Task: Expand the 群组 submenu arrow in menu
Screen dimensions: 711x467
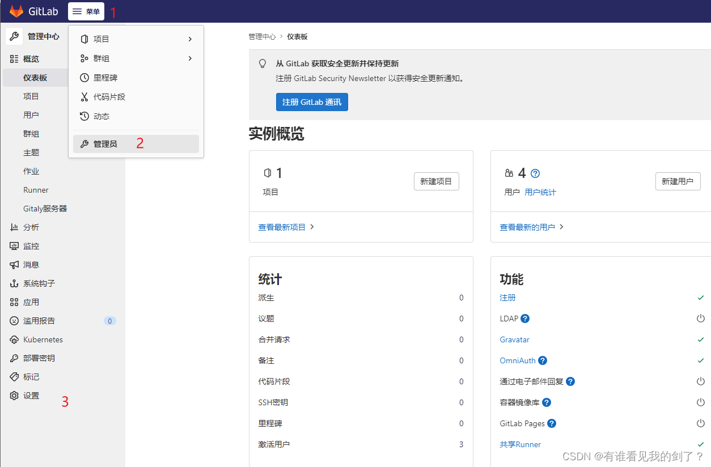Action: coord(190,58)
